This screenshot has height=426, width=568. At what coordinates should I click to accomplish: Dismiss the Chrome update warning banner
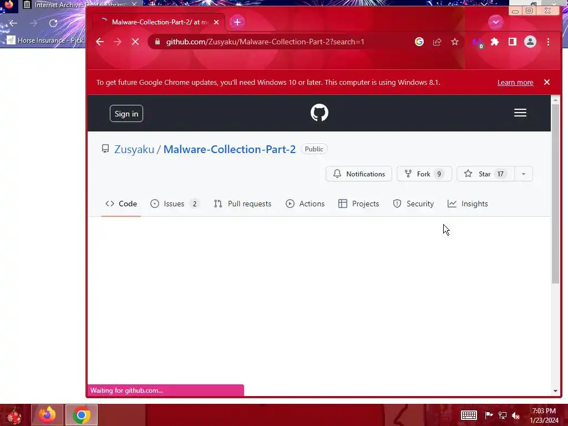click(x=547, y=82)
